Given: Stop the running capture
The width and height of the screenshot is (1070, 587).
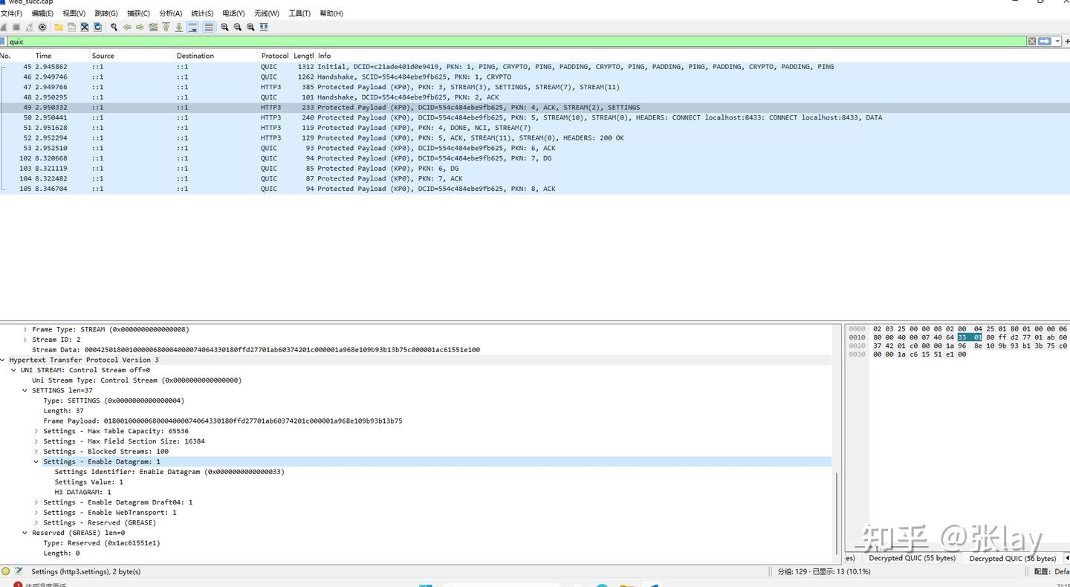Looking at the screenshot, I should click(x=16, y=27).
